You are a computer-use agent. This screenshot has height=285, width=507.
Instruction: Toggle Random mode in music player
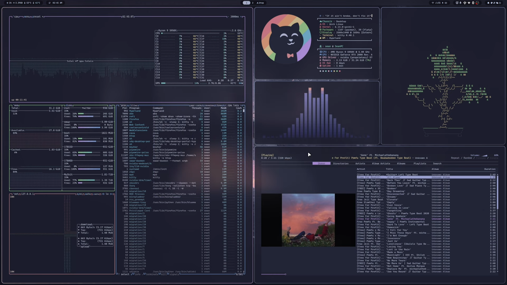467,158
